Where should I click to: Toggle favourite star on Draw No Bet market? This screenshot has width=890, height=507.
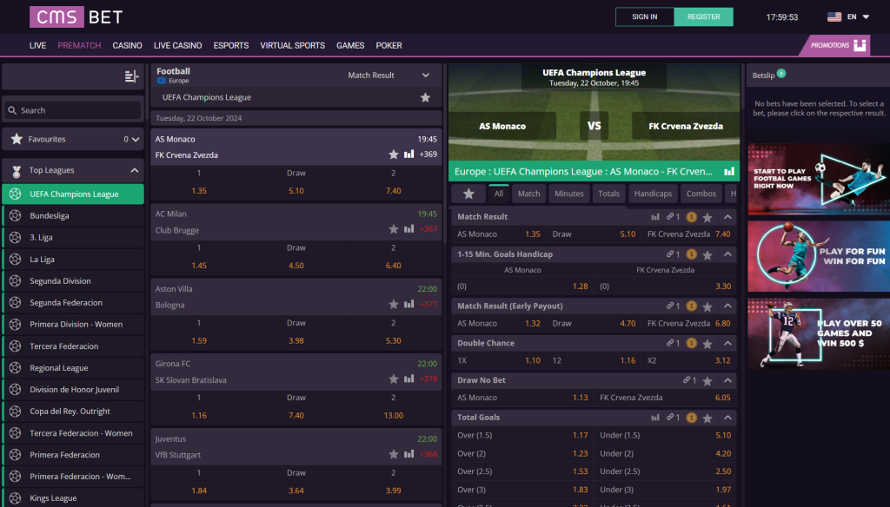[x=707, y=380]
